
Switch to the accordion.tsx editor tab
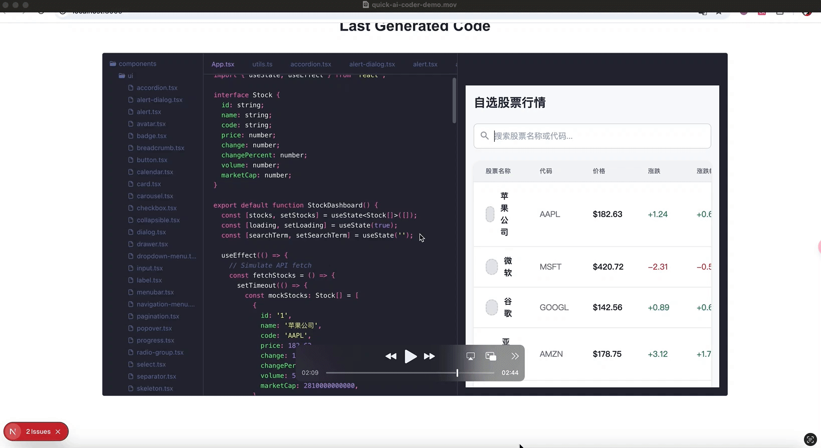pyautogui.click(x=311, y=64)
